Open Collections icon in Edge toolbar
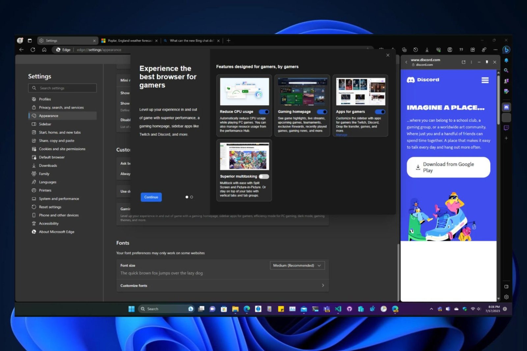 (404, 50)
